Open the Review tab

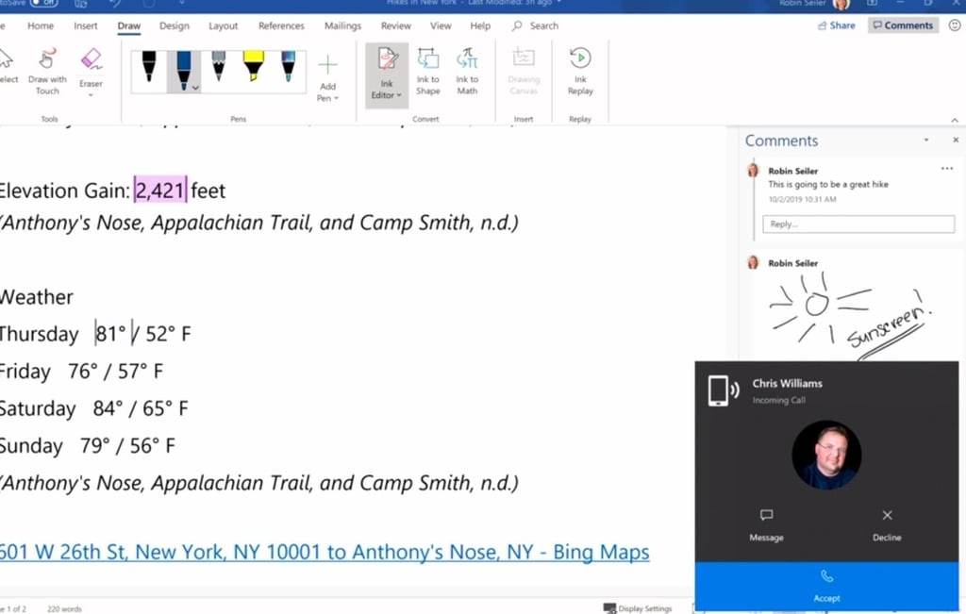click(x=395, y=25)
